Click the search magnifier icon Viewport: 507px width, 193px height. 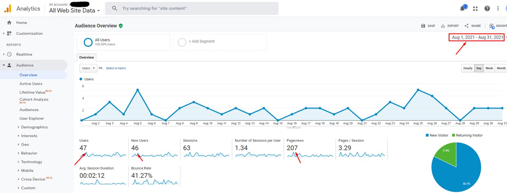[114, 8]
